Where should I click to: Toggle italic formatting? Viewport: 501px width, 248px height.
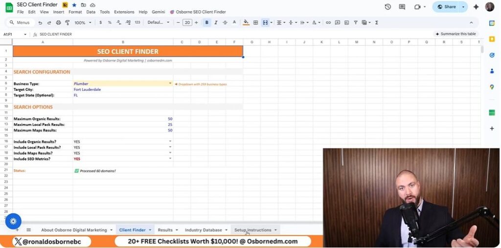point(216,22)
